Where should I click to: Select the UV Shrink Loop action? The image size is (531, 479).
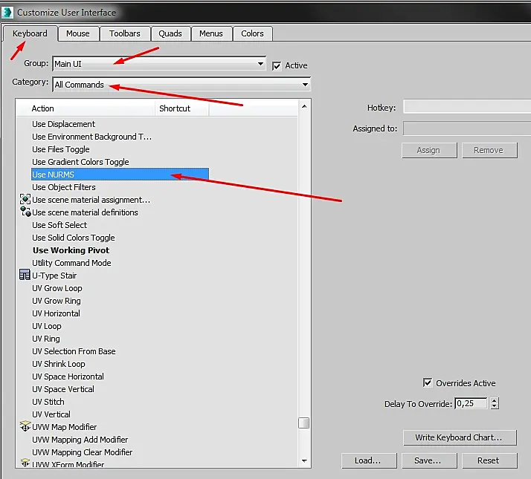59,364
